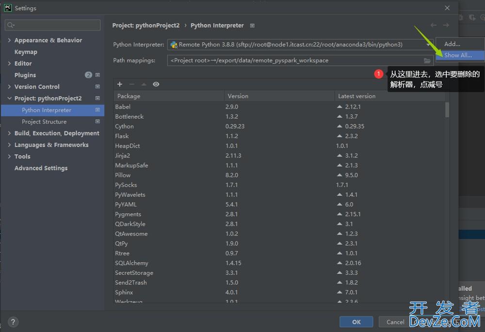
Task: Select the Pillow package row
Action: (280, 175)
